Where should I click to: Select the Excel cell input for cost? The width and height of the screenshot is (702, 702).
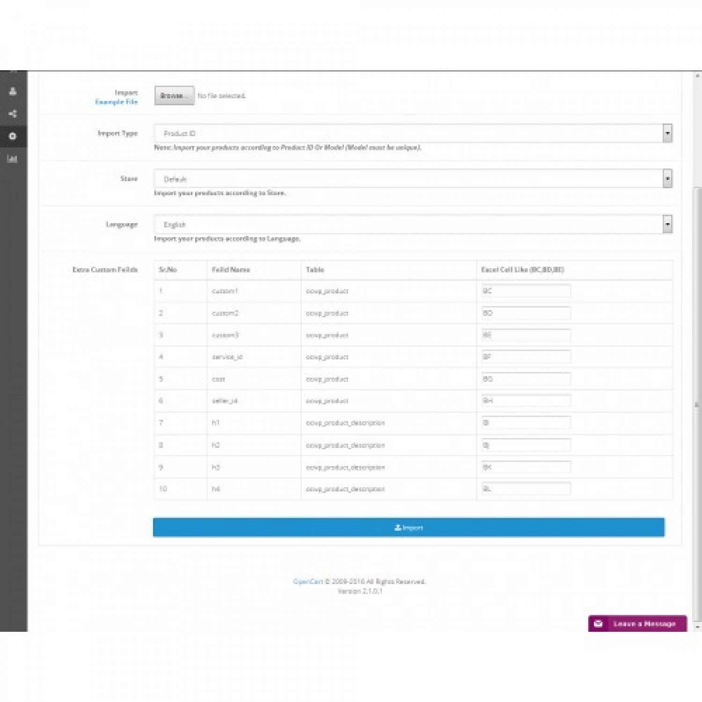526,379
